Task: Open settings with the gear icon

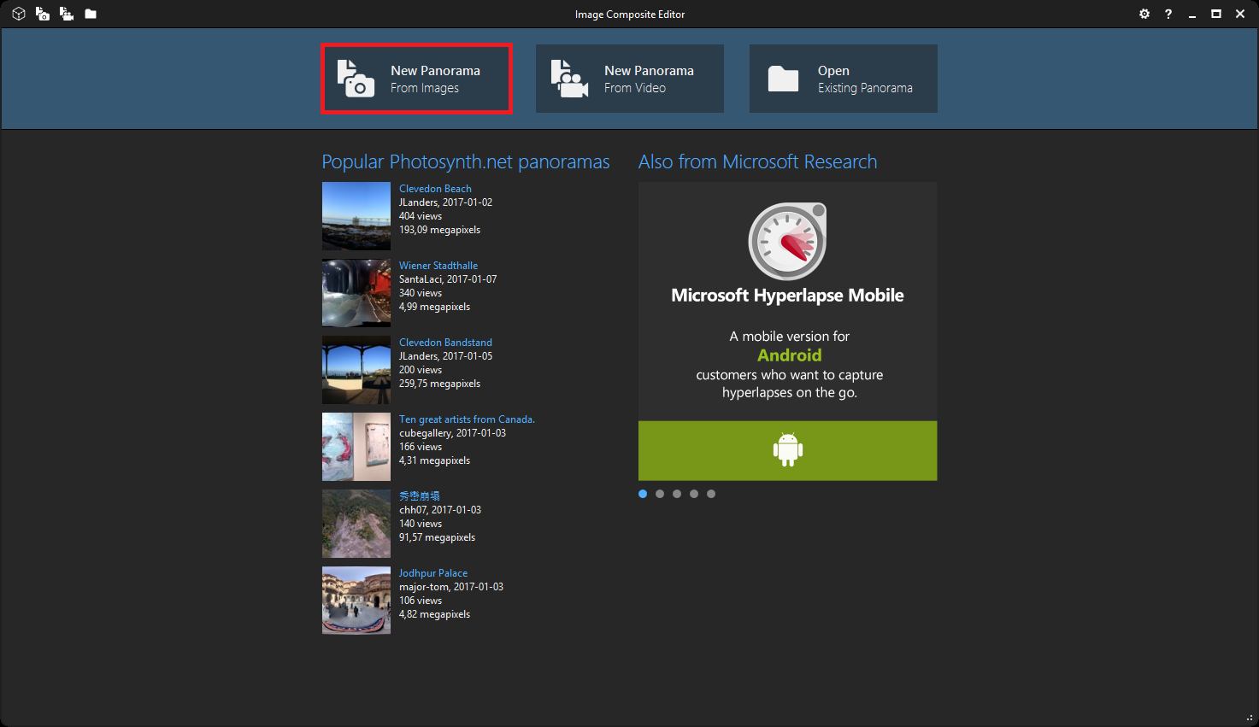Action: coord(1144,14)
